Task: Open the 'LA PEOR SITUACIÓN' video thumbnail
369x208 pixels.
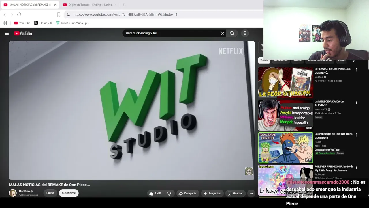Action: point(285,82)
